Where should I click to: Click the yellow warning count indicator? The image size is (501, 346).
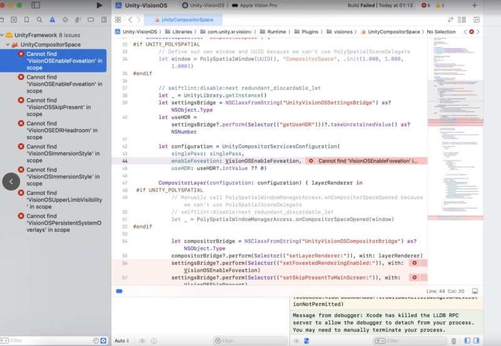click(x=441, y=5)
